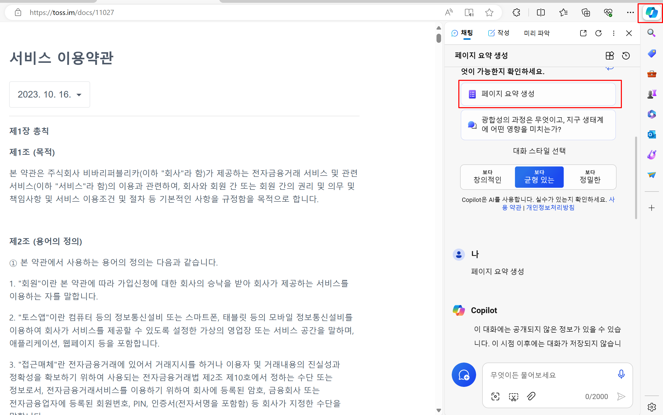Click 페이지 요약 생성 suggestion button
Viewport: 663px width, 415px height.
tap(538, 94)
